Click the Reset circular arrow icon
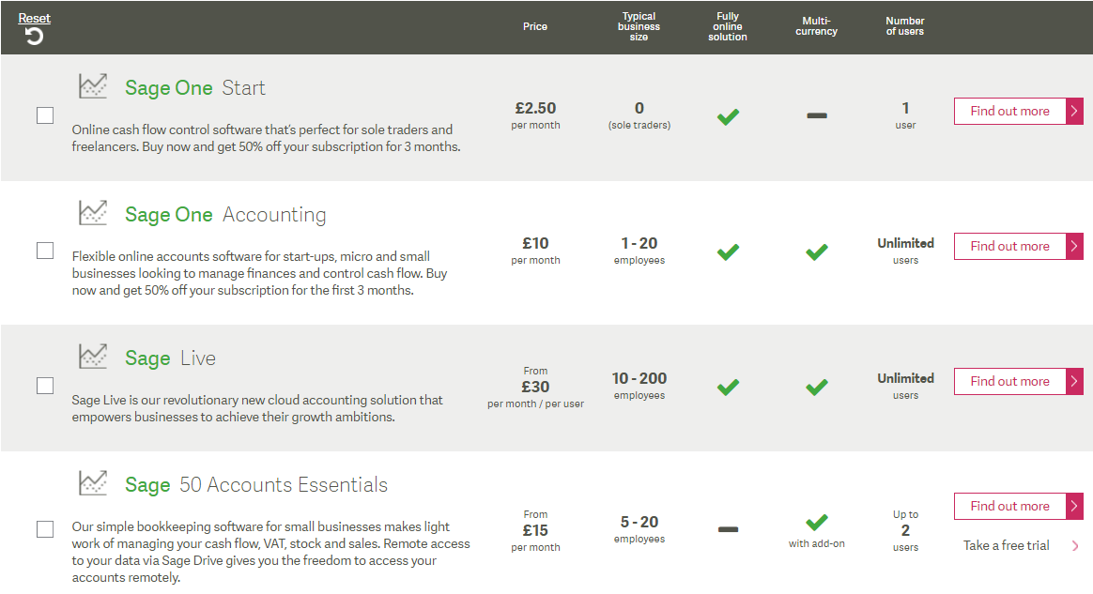The width and height of the screenshot is (1093, 594). [34, 37]
